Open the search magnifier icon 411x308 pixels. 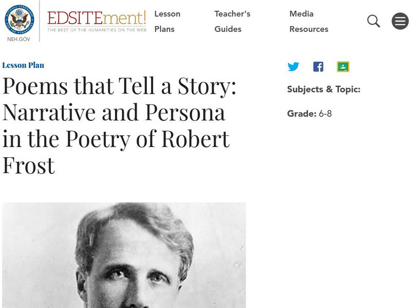(x=373, y=21)
